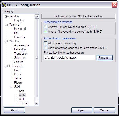The width and height of the screenshot is (119, 116).
Task: Select the Colours category
Action: coord(19,62)
